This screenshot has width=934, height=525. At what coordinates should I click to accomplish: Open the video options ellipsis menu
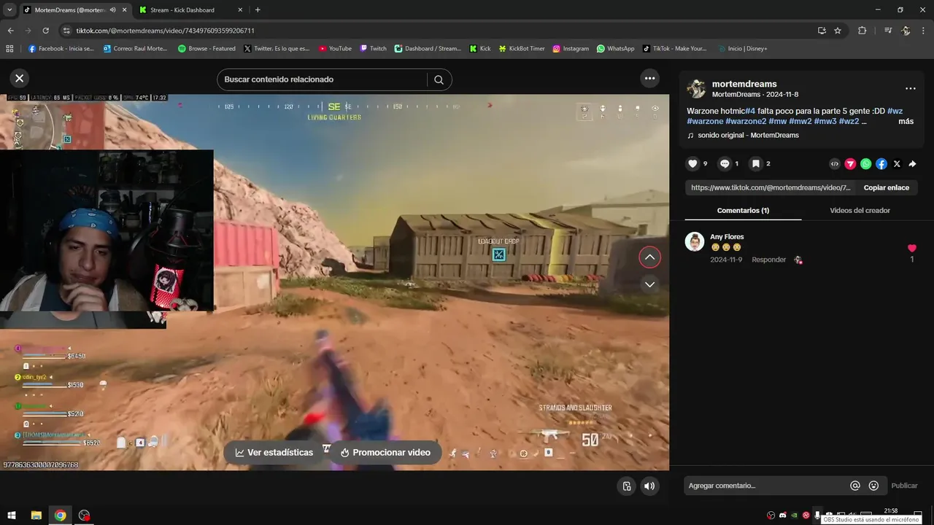[x=649, y=78]
